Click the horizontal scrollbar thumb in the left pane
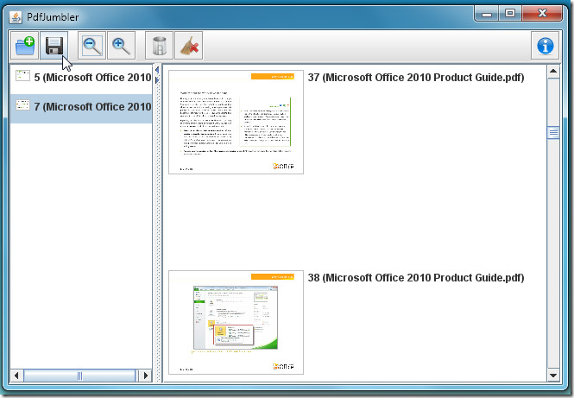The height and width of the screenshot is (398, 574). point(79,376)
